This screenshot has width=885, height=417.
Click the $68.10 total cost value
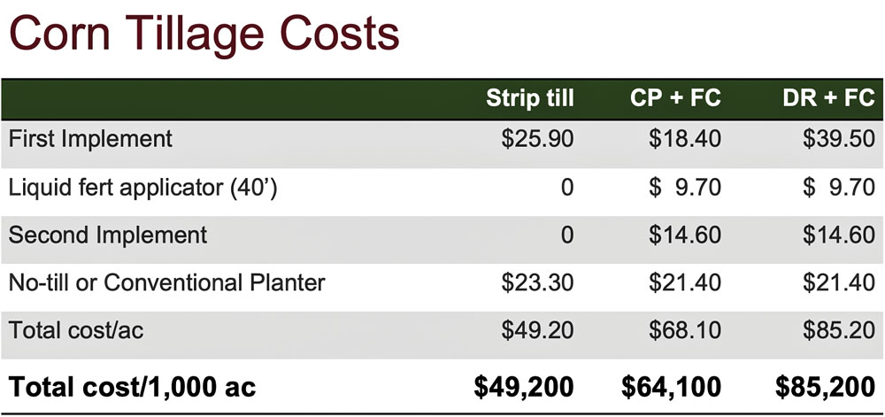[x=685, y=330]
